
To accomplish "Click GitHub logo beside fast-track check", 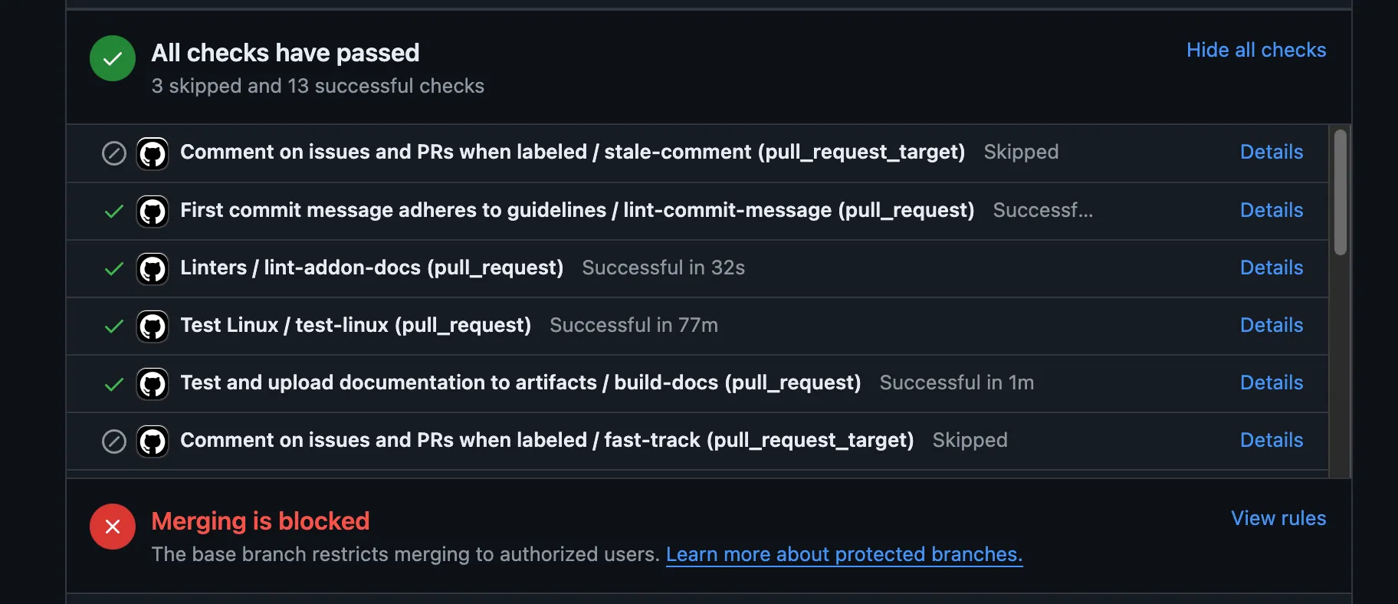I will (153, 441).
